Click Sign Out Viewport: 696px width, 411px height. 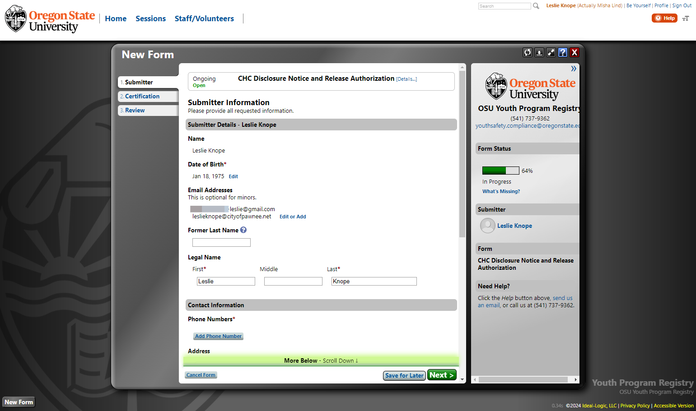(682, 5)
